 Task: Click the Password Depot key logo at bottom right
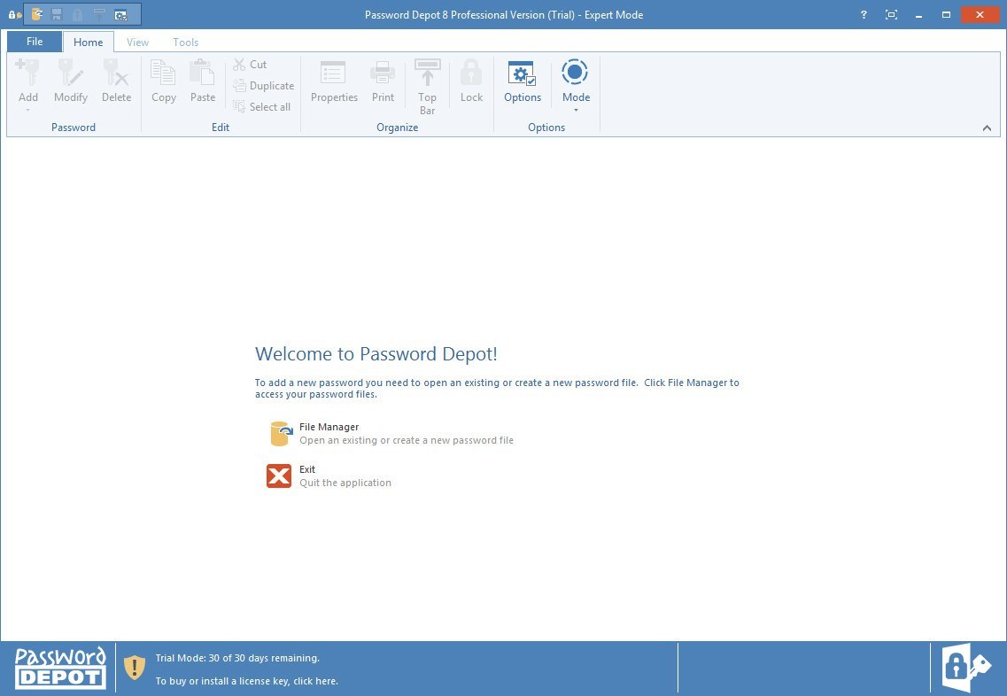coord(965,666)
